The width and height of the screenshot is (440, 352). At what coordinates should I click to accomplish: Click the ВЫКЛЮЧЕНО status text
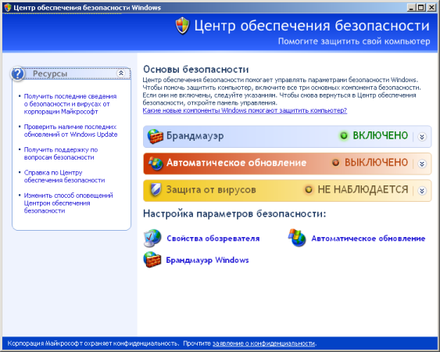click(x=376, y=163)
